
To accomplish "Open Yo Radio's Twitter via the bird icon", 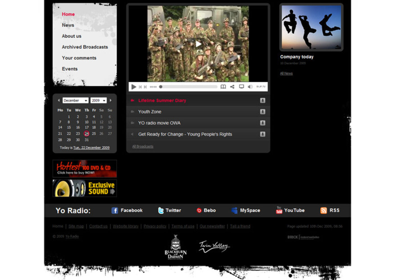I will click(160, 210).
